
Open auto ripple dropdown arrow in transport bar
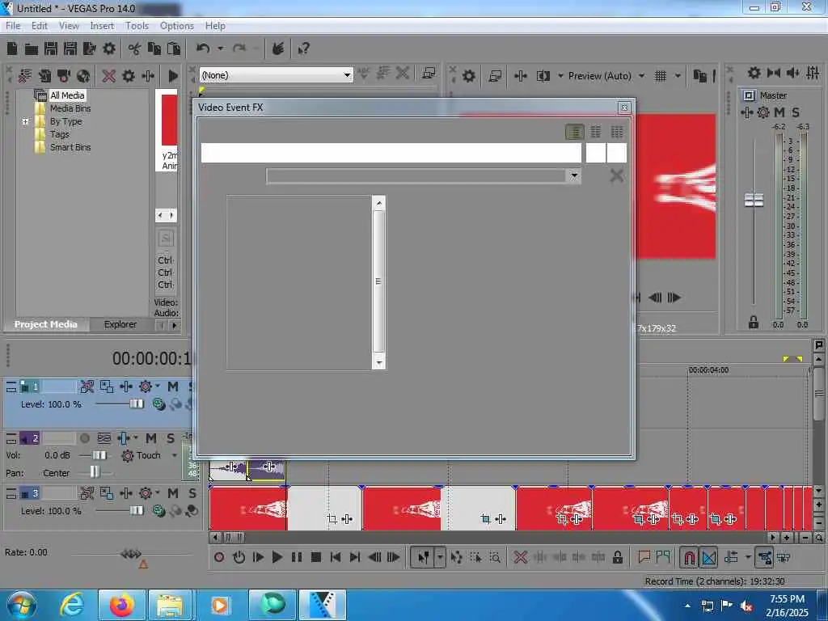pos(748,557)
